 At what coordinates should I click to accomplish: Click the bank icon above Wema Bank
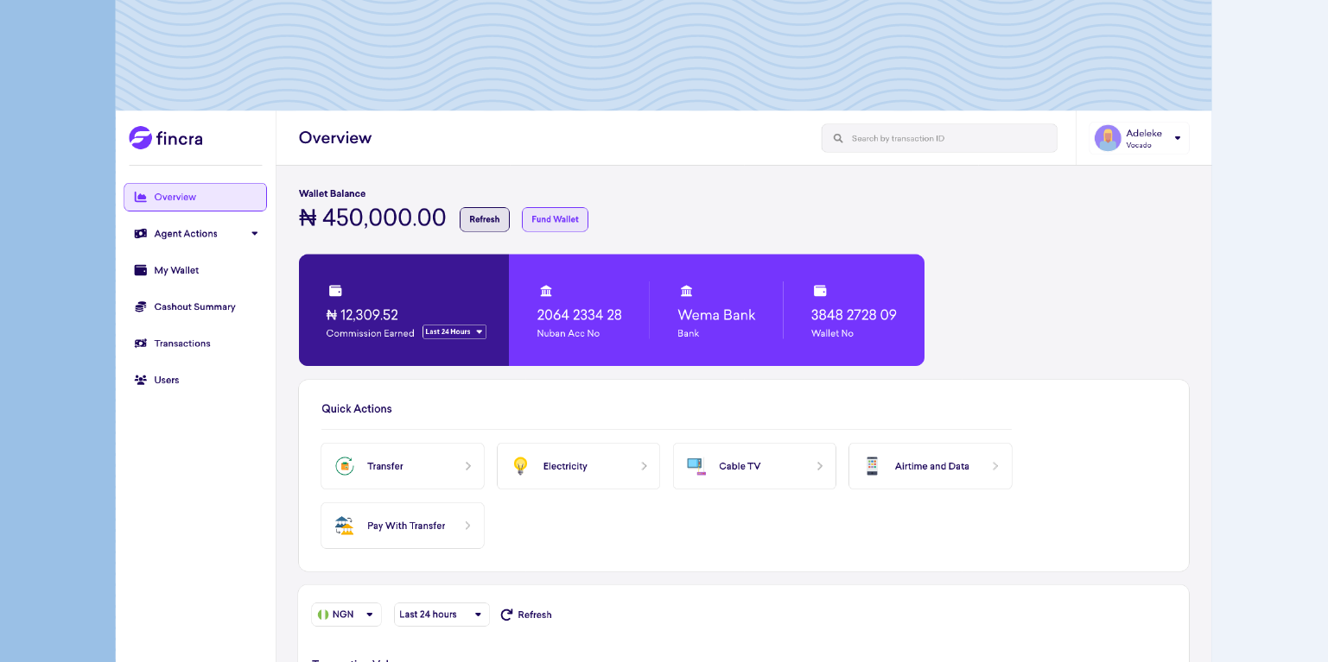(x=687, y=291)
